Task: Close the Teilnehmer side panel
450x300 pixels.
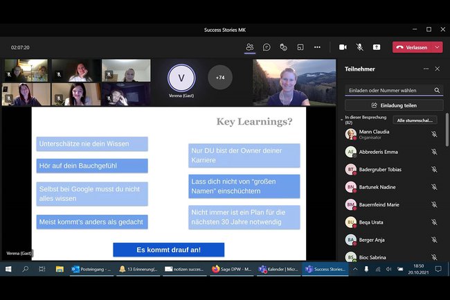Action: [x=437, y=69]
